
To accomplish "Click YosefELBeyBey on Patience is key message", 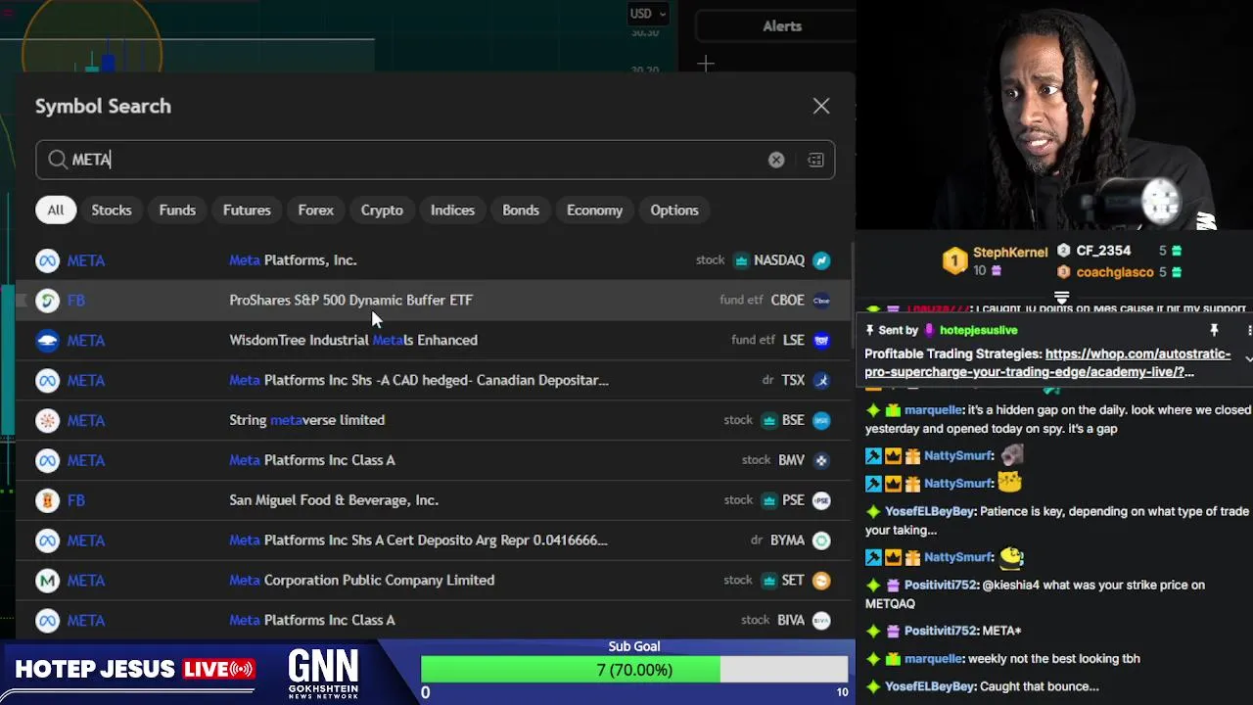I will [x=930, y=511].
